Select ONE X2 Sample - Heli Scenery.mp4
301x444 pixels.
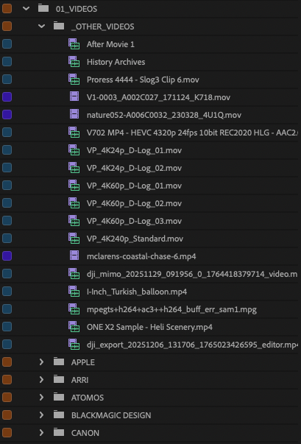tap(149, 327)
